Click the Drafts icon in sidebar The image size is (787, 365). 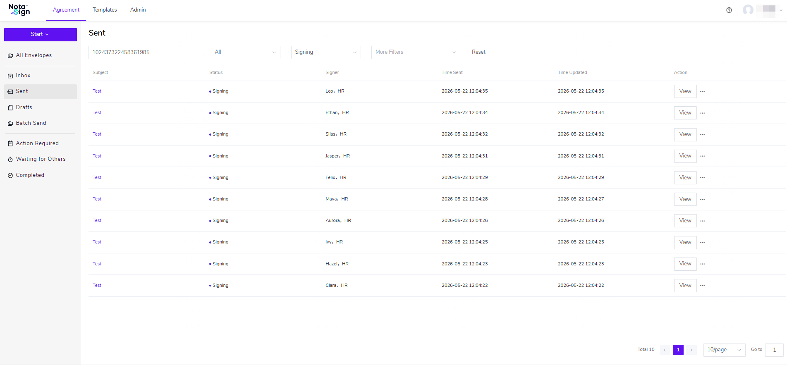tap(10, 107)
